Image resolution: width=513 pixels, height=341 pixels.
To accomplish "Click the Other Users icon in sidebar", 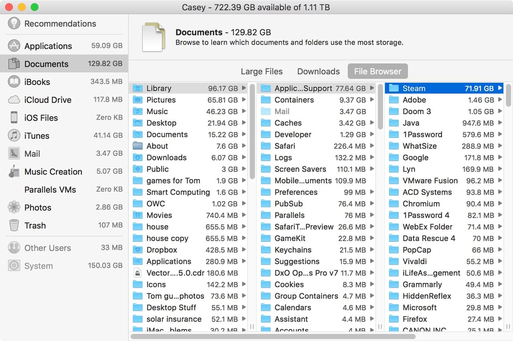I will tap(14, 248).
